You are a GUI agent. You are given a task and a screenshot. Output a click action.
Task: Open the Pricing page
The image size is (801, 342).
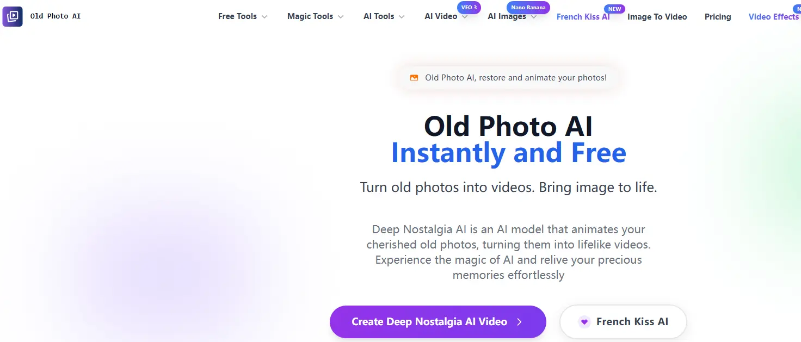click(718, 17)
